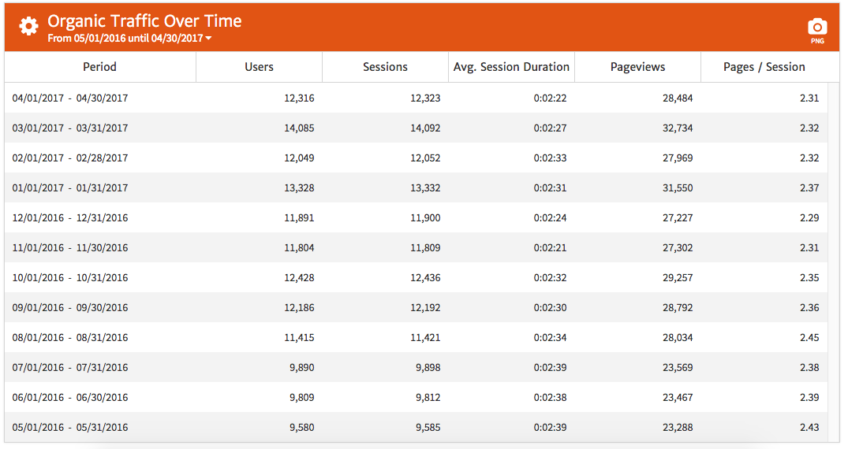Image resolution: width=848 pixels, height=449 pixels.
Task: Click the Sessions column header
Action: [x=385, y=67]
